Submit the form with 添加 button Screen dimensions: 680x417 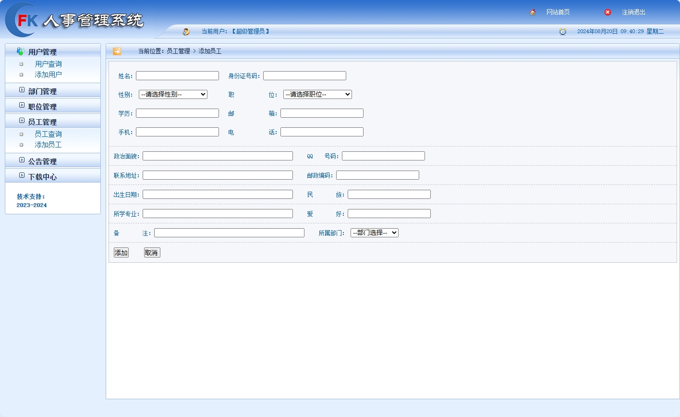click(121, 253)
